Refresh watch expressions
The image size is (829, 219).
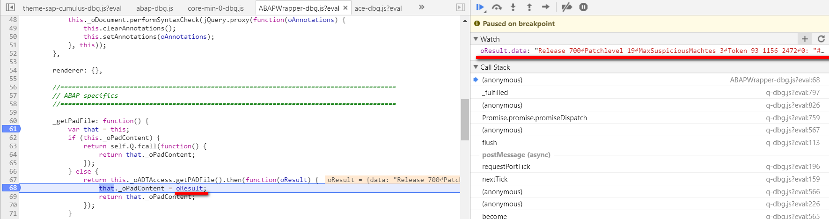point(821,39)
